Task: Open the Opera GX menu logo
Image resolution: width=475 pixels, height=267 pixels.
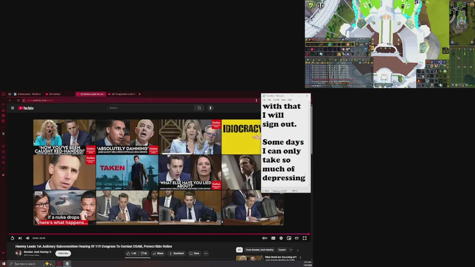Action: 3,94
